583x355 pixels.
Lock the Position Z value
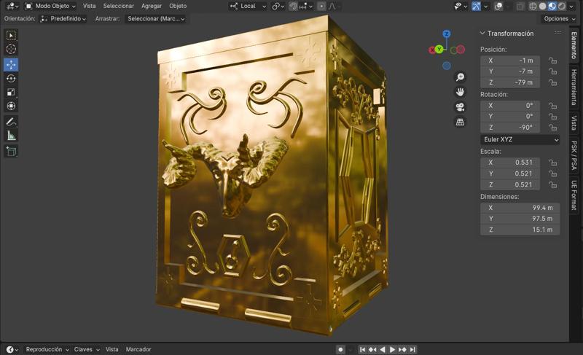point(552,82)
